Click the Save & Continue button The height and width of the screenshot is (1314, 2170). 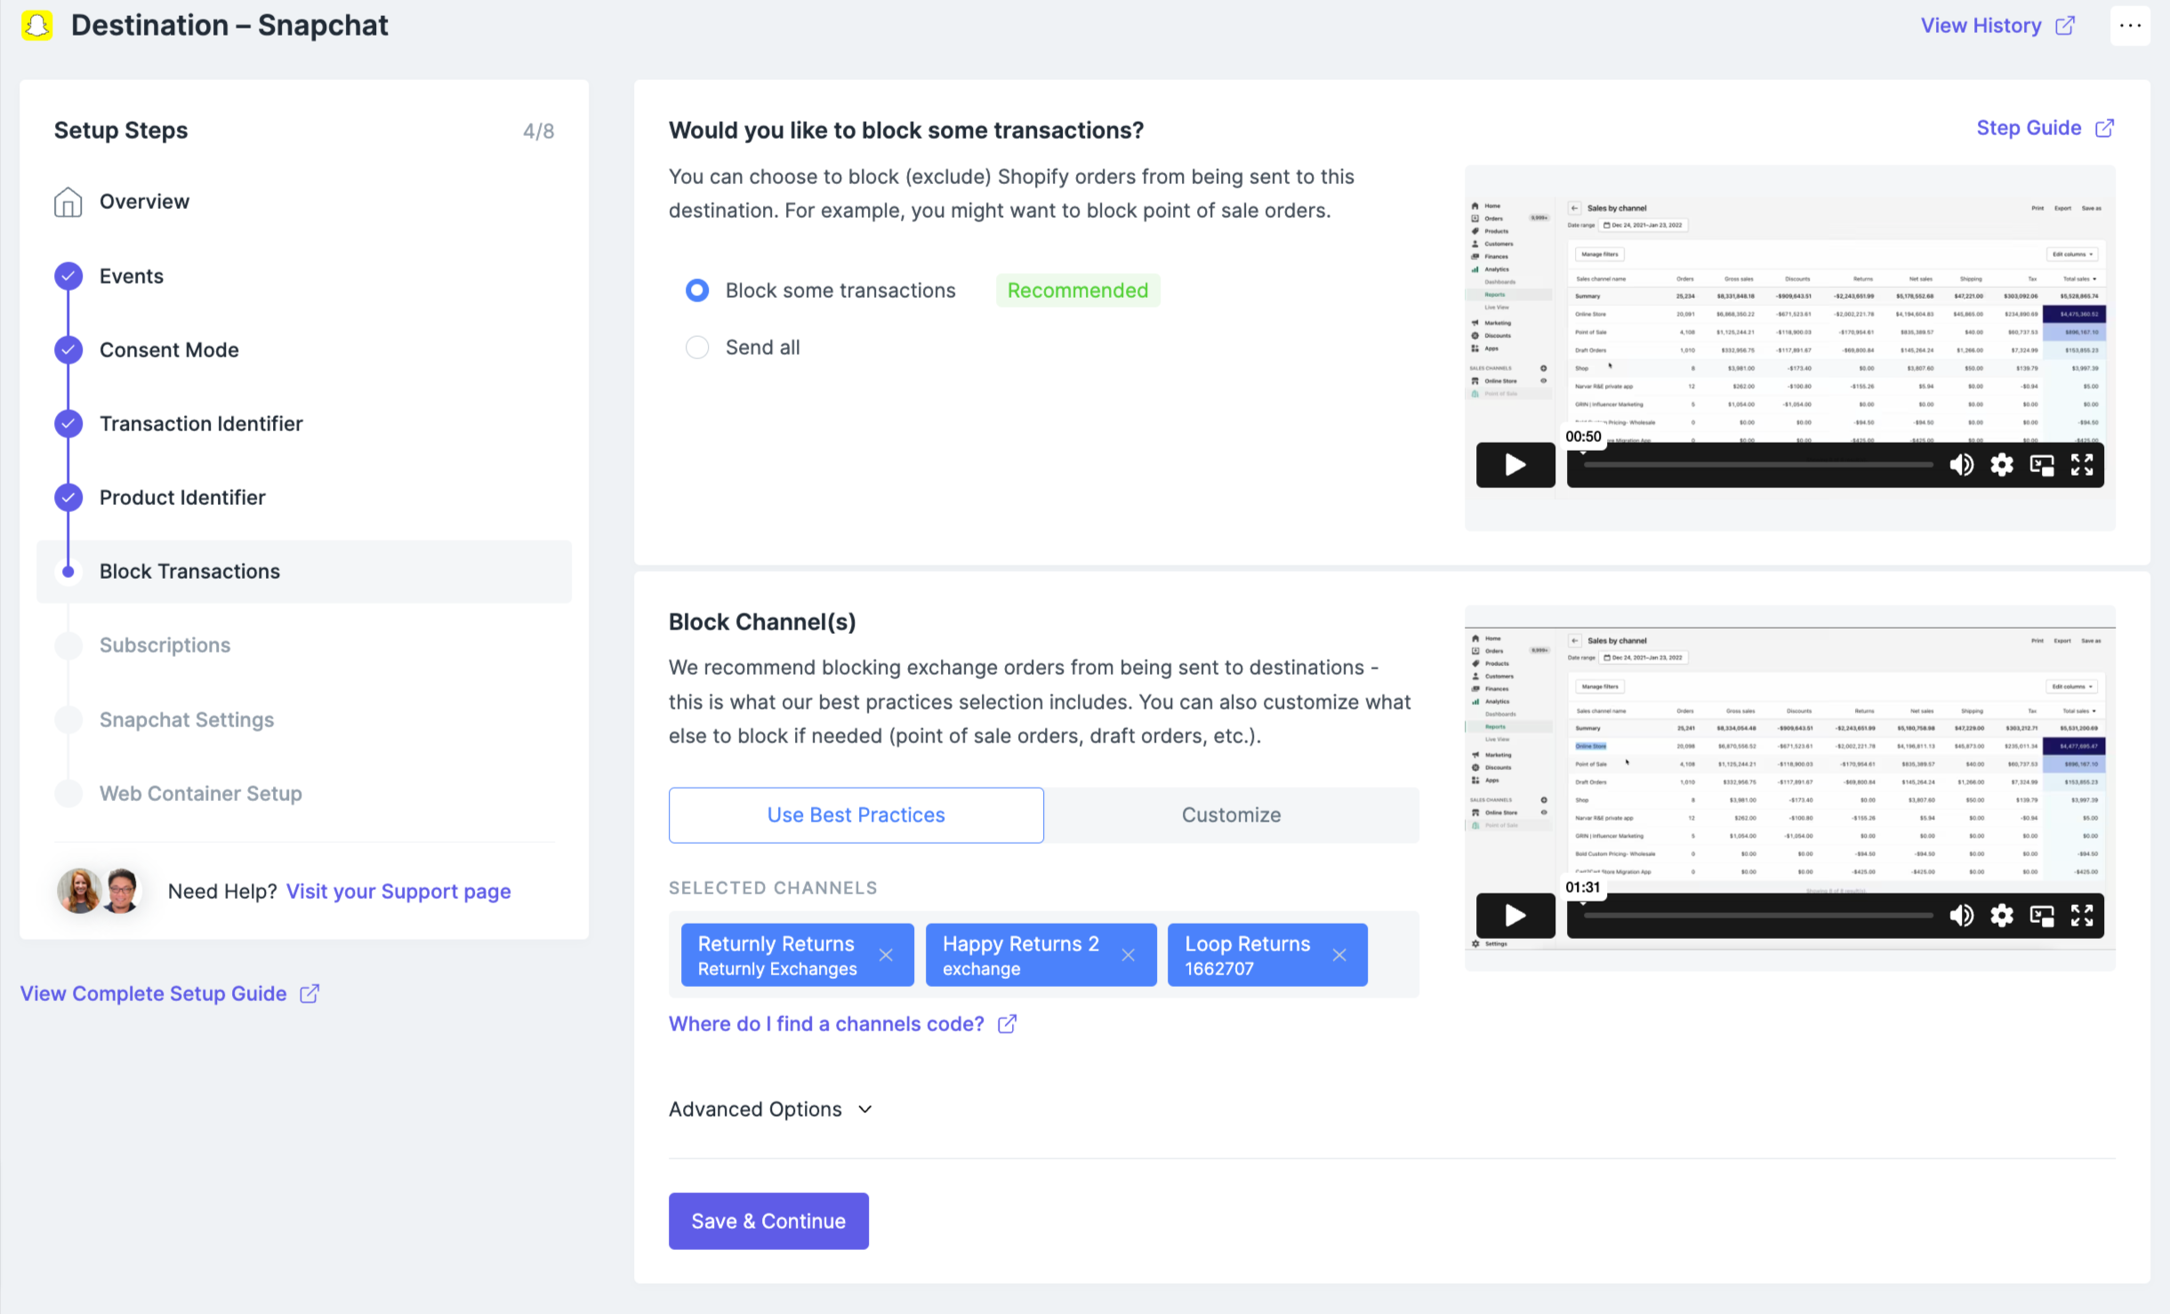coord(768,1221)
